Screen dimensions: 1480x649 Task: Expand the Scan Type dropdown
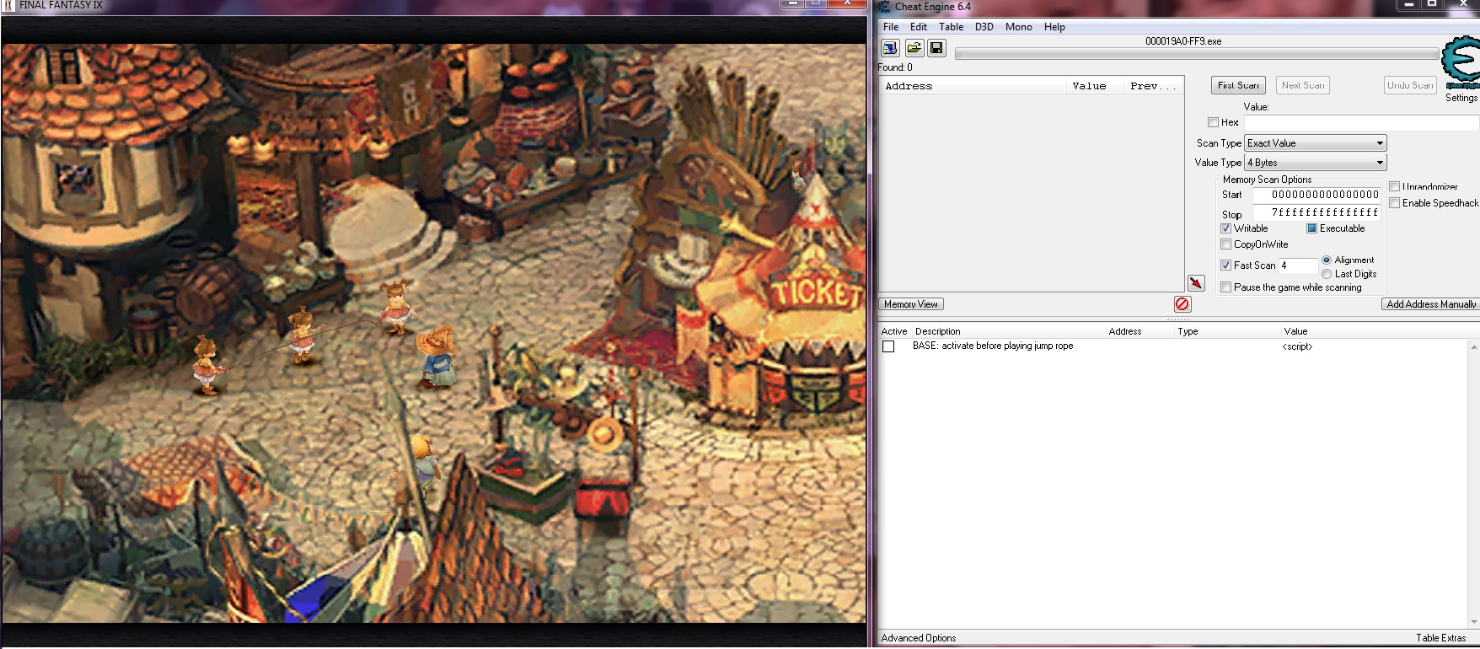(x=1315, y=143)
